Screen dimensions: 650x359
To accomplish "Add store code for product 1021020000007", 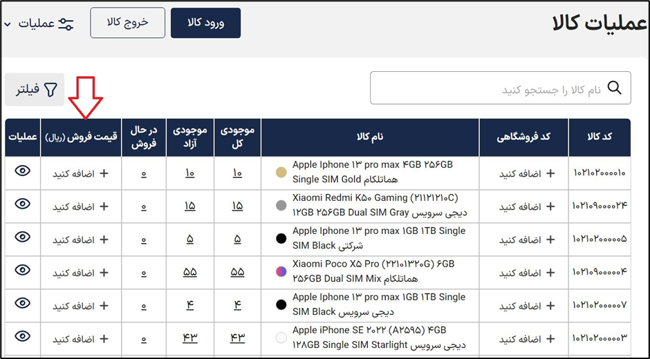I will tap(527, 306).
